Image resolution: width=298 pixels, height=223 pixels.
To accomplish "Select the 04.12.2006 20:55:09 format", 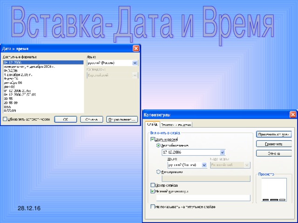I will (43, 95).
